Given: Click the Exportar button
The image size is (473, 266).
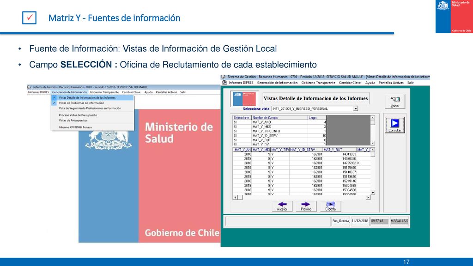Looking at the screenshot, I should 331,206.
